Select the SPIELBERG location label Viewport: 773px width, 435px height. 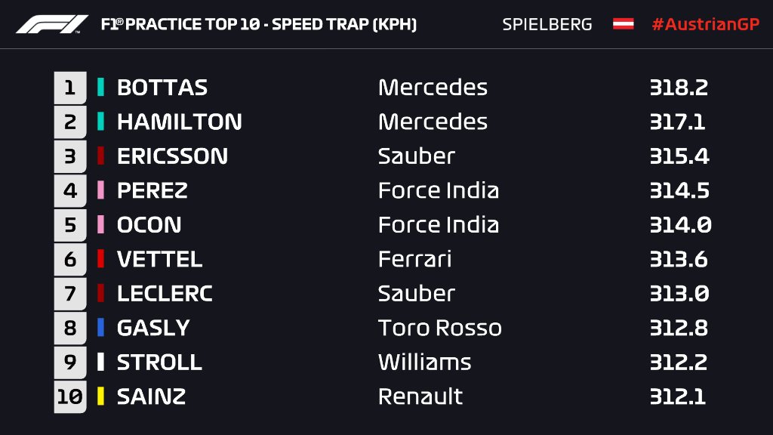pos(547,24)
